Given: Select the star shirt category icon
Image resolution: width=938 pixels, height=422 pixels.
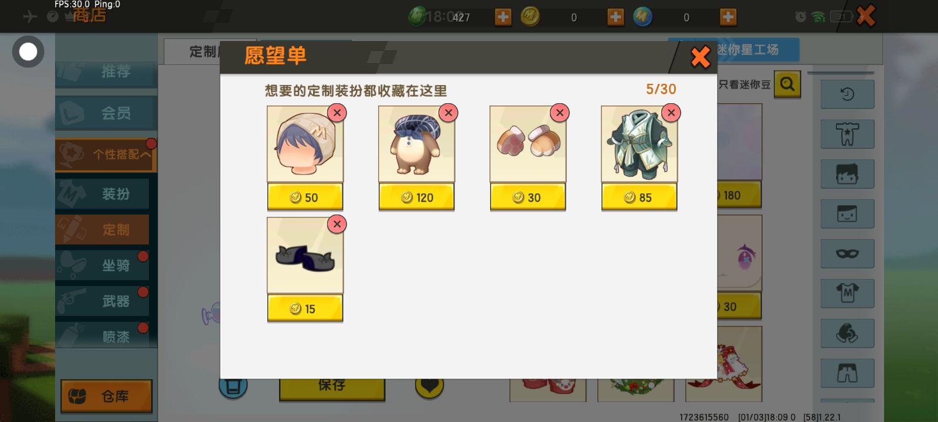Looking at the screenshot, I should (x=847, y=134).
